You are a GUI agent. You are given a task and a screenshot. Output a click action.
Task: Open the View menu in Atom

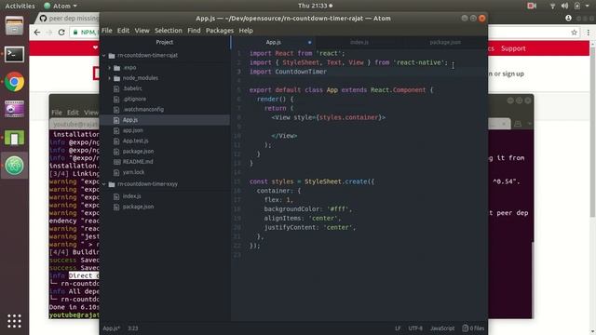click(142, 31)
